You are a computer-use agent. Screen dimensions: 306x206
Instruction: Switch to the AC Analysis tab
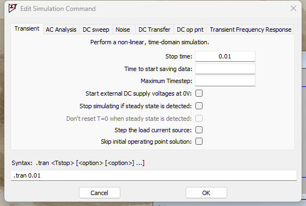pyautogui.click(x=61, y=30)
